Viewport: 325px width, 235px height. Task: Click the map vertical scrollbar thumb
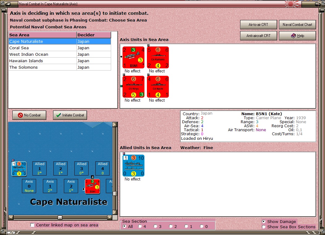click(115, 193)
